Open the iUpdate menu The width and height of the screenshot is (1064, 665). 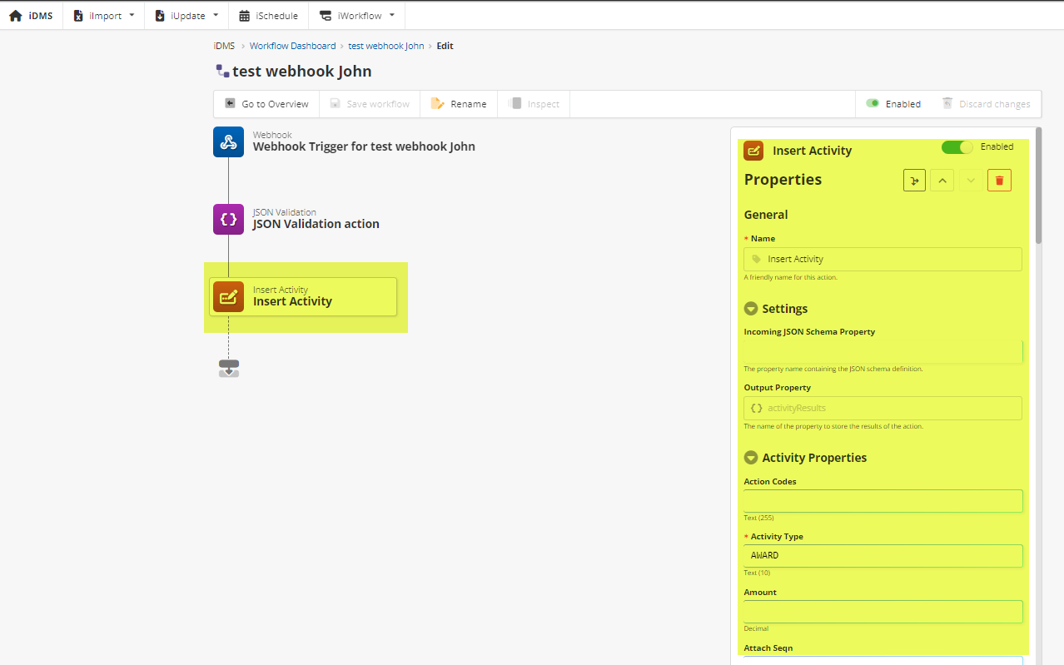(x=186, y=16)
